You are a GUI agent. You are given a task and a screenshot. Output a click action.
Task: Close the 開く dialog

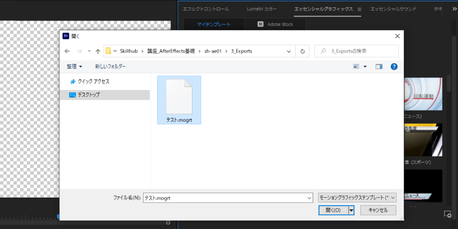point(397,36)
